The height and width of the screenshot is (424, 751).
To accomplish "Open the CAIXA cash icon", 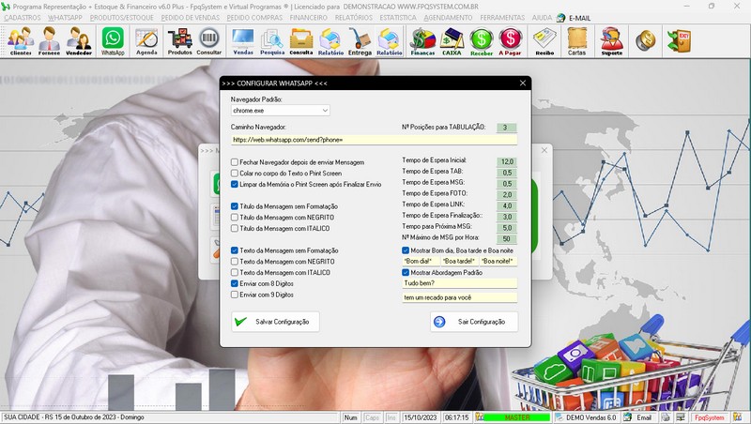I will (x=452, y=41).
